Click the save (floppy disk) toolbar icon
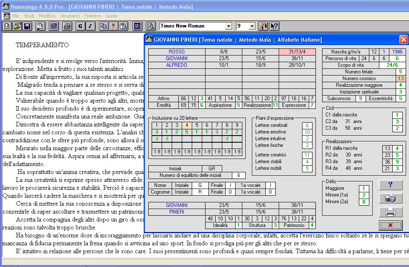 (x=27, y=26)
